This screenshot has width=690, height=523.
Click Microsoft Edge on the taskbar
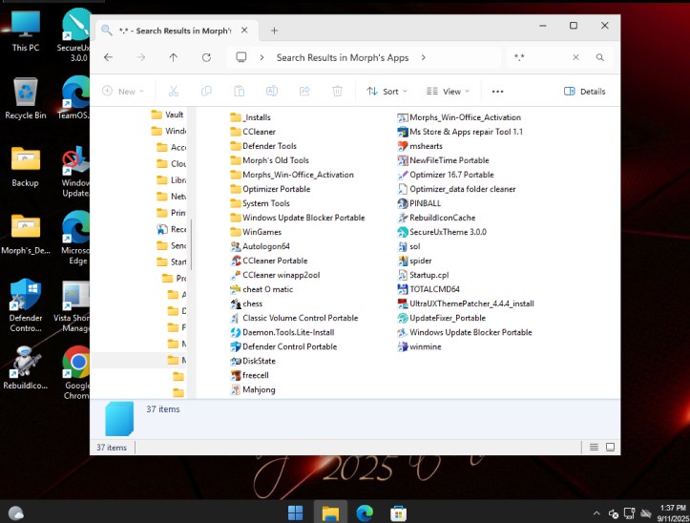pyautogui.click(x=365, y=513)
